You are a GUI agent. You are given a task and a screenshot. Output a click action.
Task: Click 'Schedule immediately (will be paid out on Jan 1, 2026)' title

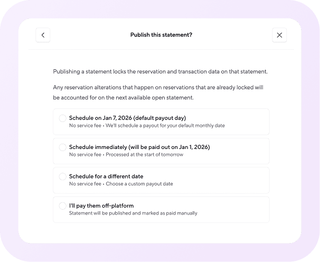(x=139, y=147)
